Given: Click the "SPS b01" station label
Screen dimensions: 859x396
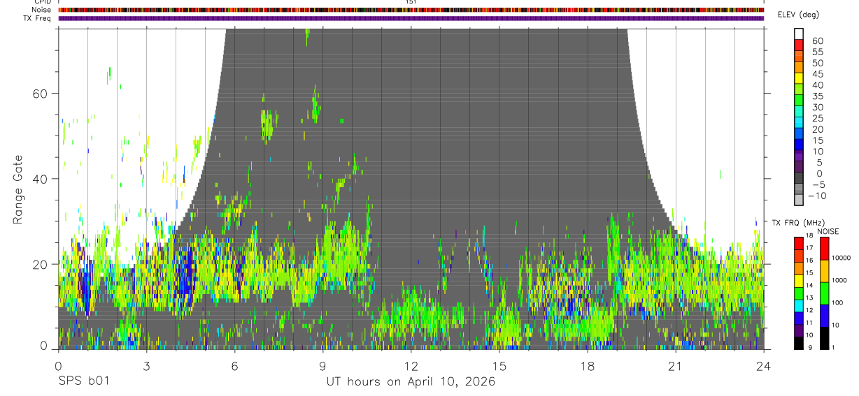Looking at the screenshot, I should tap(83, 381).
